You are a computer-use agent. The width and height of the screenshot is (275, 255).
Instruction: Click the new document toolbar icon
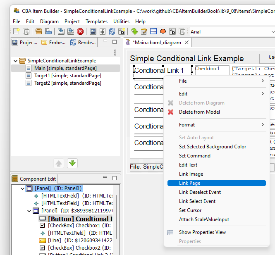coord(16,31)
